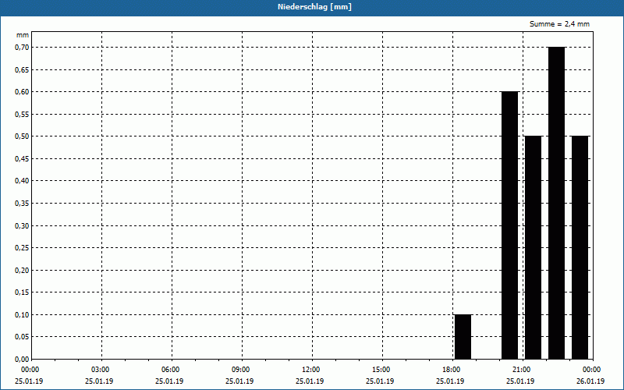Select the last 0,50 mm bar before midnight
This screenshot has height=390, width=624.
pyautogui.click(x=580, y=247)
